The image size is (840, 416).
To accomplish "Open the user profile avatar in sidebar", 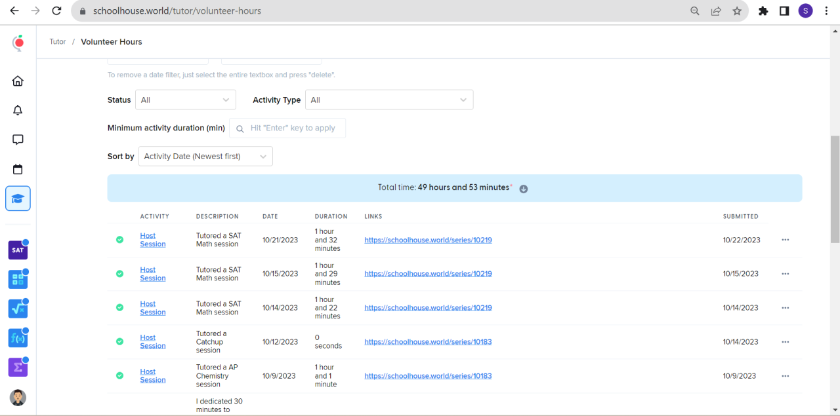I will pyautogui.click(x=18, y=398).
